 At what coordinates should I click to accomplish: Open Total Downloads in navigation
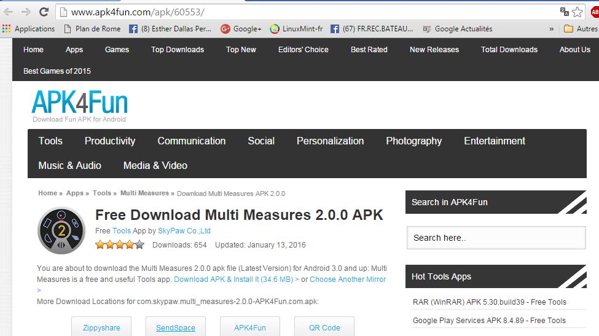(x=509, y=50)
